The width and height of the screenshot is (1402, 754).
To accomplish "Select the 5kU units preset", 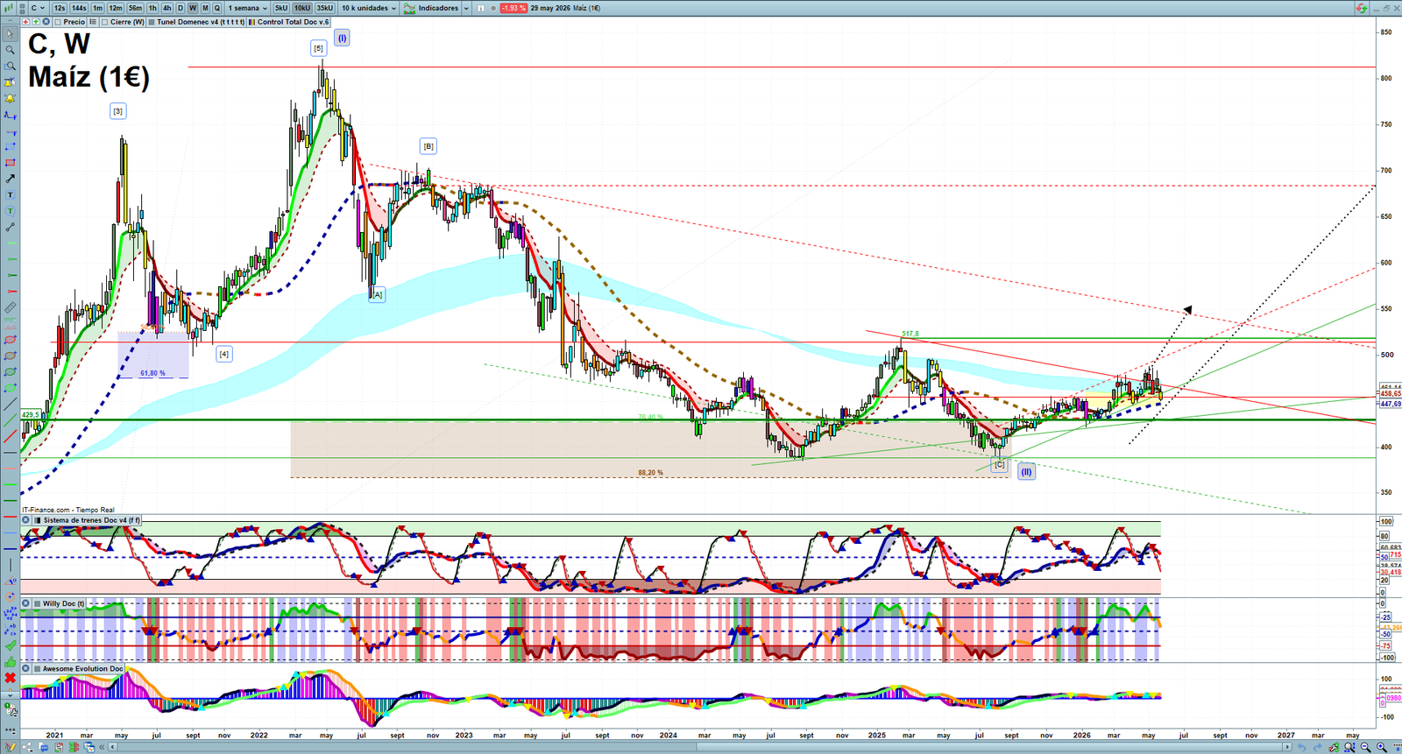I will point(280,8).
